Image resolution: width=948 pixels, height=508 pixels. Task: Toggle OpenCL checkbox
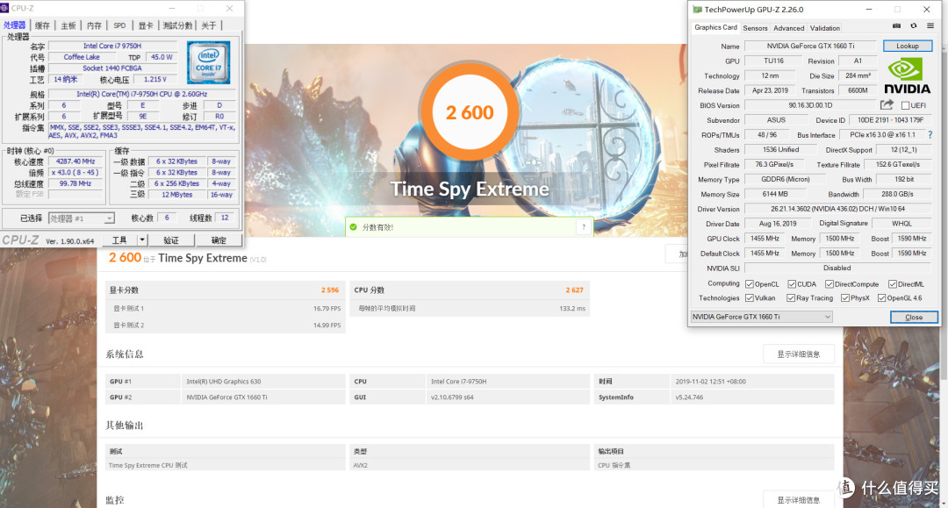pos(750,284)
